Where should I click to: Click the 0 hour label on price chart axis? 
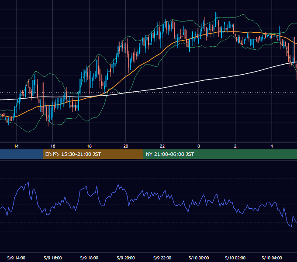point(199,146)
